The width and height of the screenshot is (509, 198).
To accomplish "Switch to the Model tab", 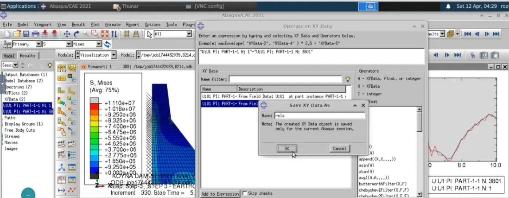I will click(9, 56).
